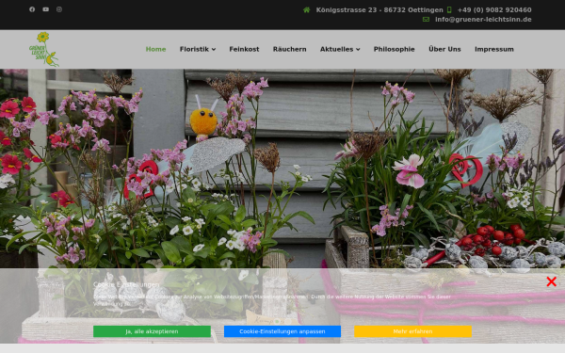This screenshot has height=353, width=565.
Task: Open the Facebook social icon
Action: [32, 9]
